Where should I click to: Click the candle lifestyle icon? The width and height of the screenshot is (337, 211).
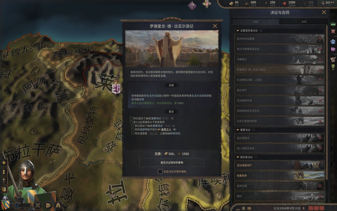click(x=4, y=172)
